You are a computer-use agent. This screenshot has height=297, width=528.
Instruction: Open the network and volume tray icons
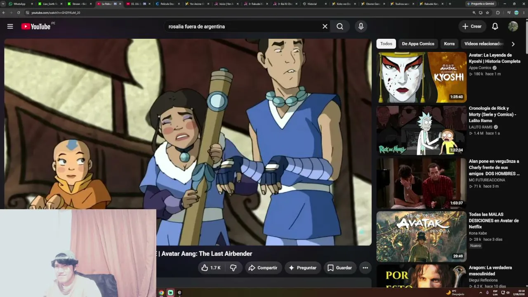[505, 293]
